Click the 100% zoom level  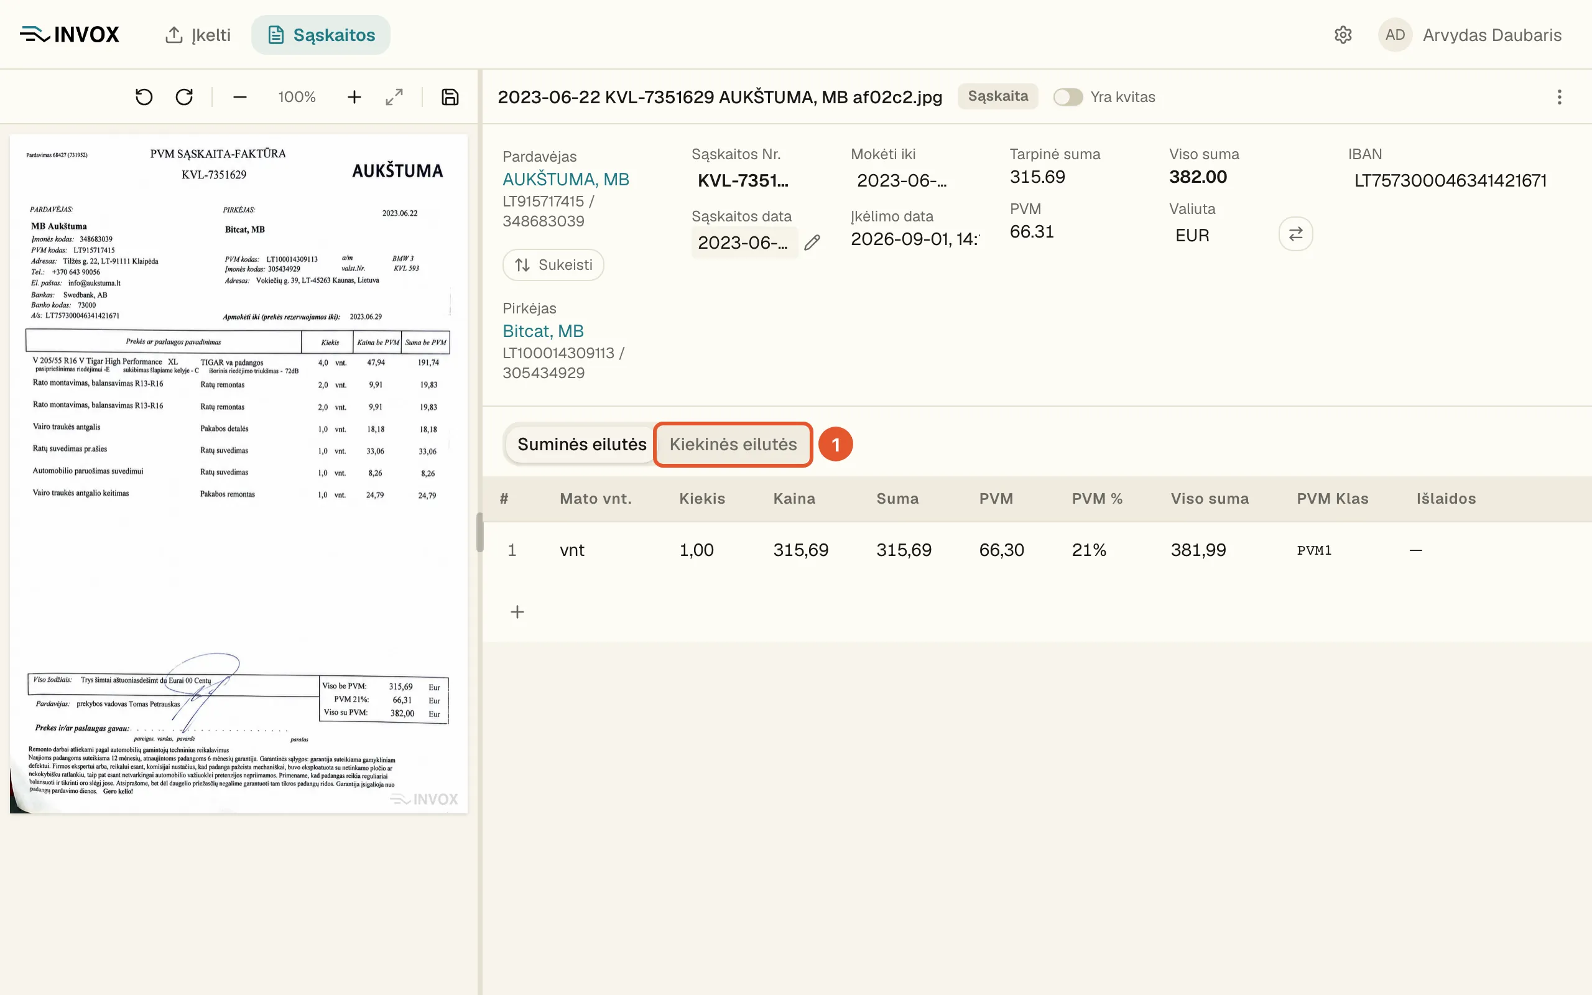pyautogui.click(x=297, y=98)
